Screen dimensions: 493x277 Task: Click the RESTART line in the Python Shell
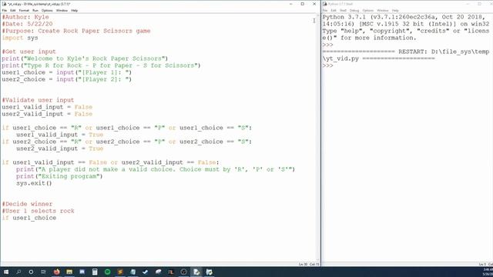point(406,55)
